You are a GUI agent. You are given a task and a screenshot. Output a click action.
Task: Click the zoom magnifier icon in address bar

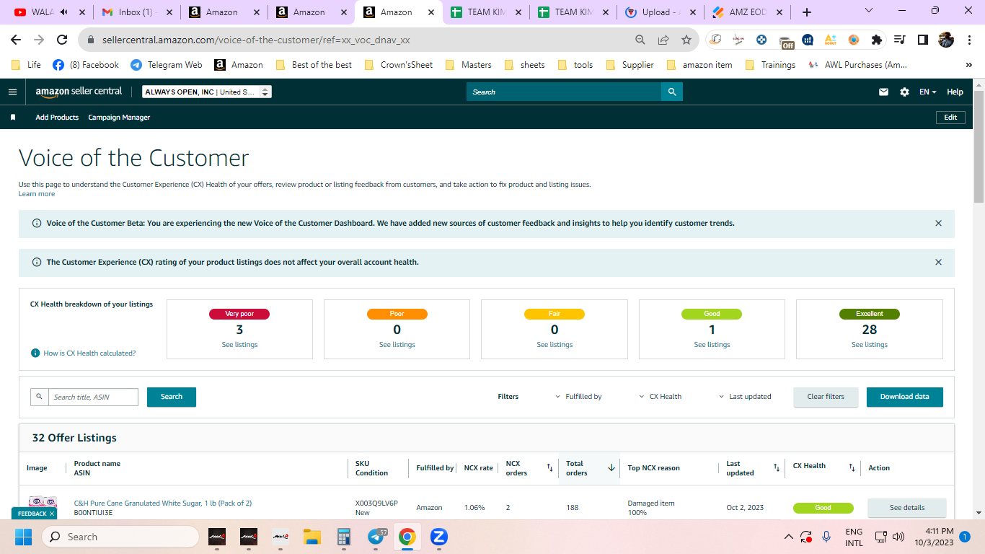coord(640,40)
